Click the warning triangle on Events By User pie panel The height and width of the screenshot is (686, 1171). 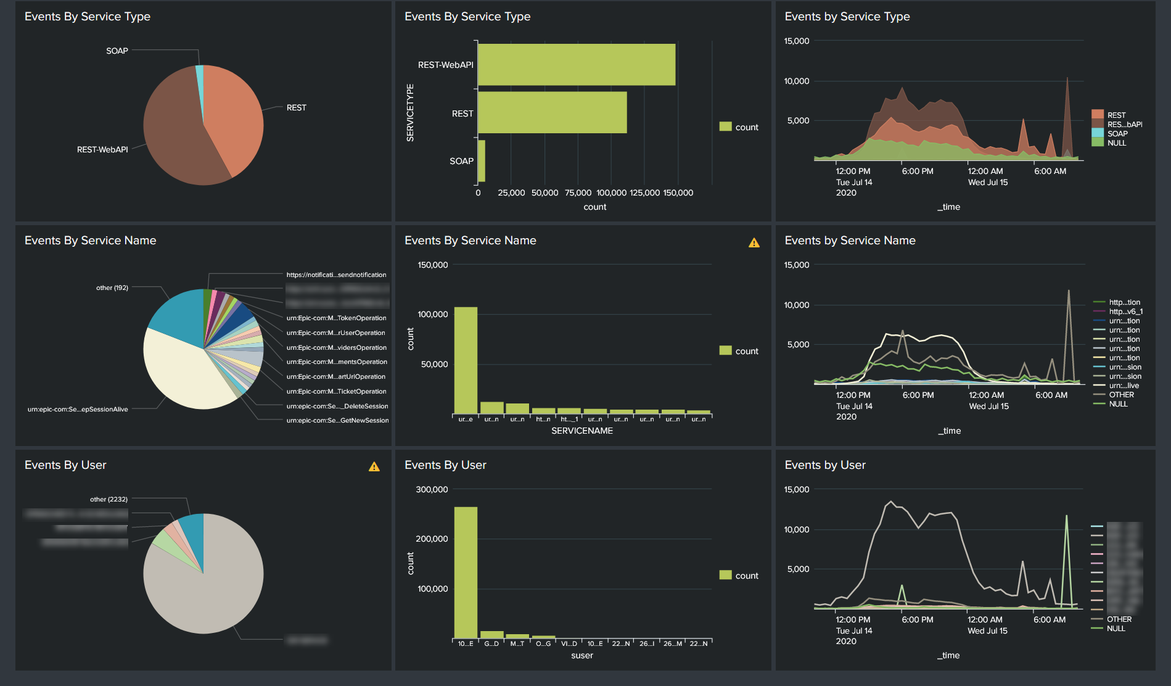tap(374, 467)
